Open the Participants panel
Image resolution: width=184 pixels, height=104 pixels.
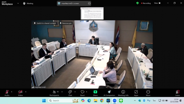tap(54, 93)
